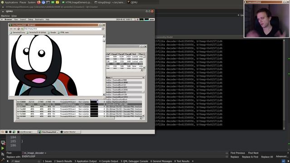290x163 pixels.
Task: Open the first terminal quick-launch icon in taskbar
Action: [x=6, y=132]
